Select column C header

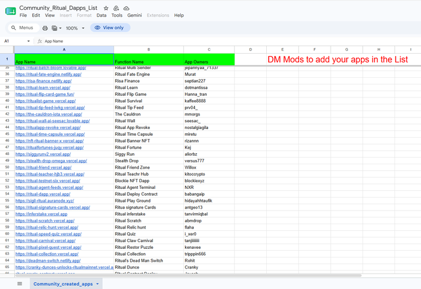click(209, 49)
